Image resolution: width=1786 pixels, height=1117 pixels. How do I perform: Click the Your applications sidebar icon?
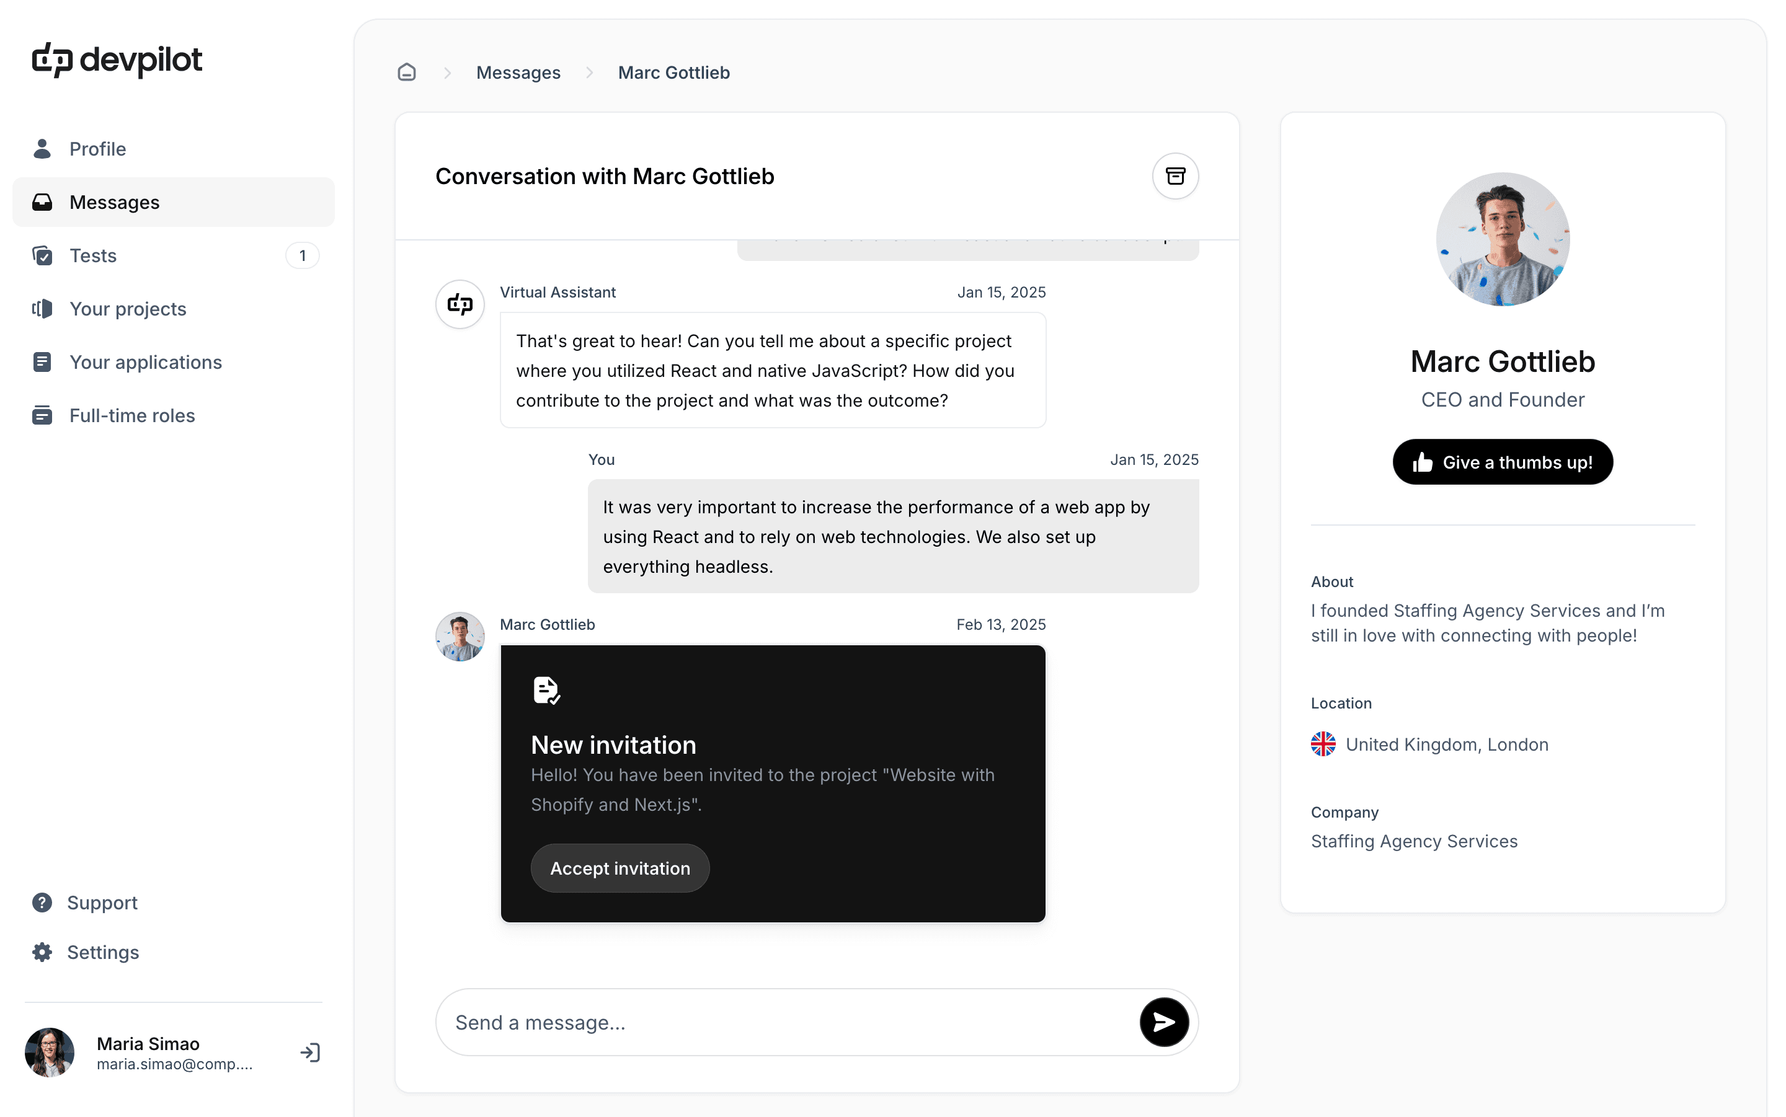click(41, 361)
